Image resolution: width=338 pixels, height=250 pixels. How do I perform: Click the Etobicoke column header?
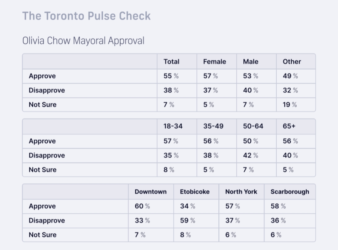pyautogui.click(x=195, y=192)
